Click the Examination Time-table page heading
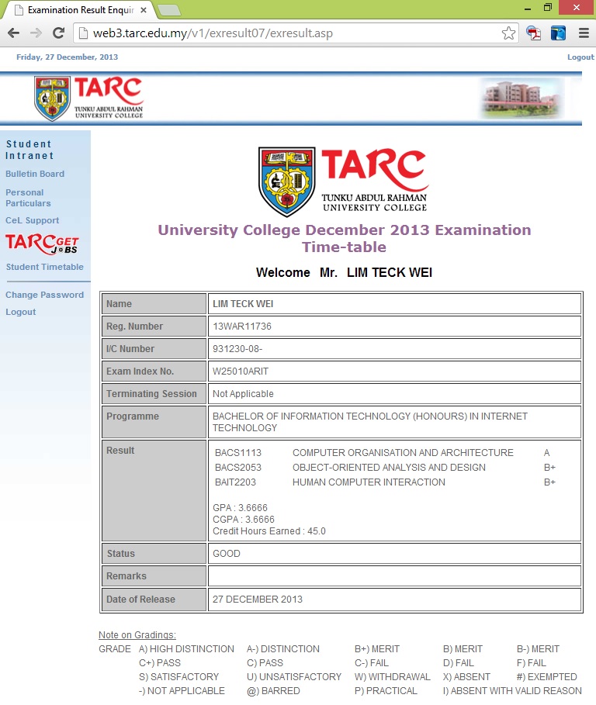The height and width of the screenshot is (705, 596). pyautogui.click(x=344, y=238)
